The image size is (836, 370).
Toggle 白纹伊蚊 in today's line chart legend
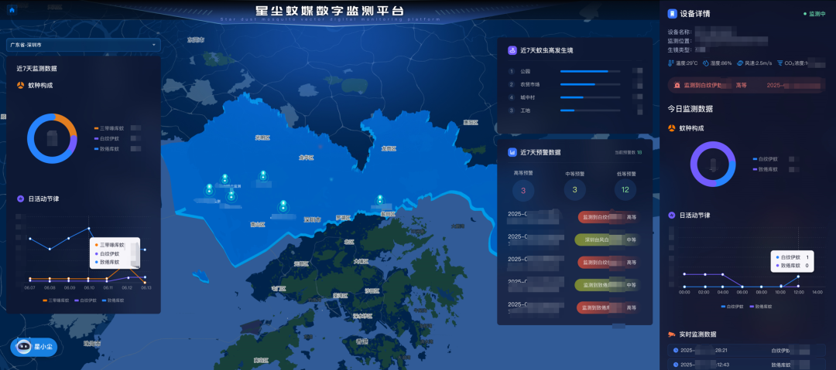tap(733, 307)
